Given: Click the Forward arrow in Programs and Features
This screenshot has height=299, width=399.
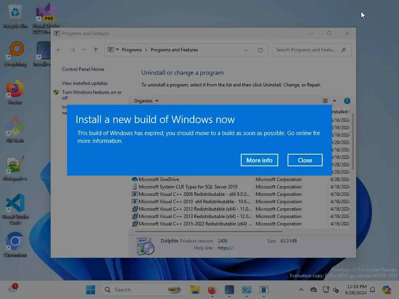Looking at the screenshot, I should tap(72, 50).
